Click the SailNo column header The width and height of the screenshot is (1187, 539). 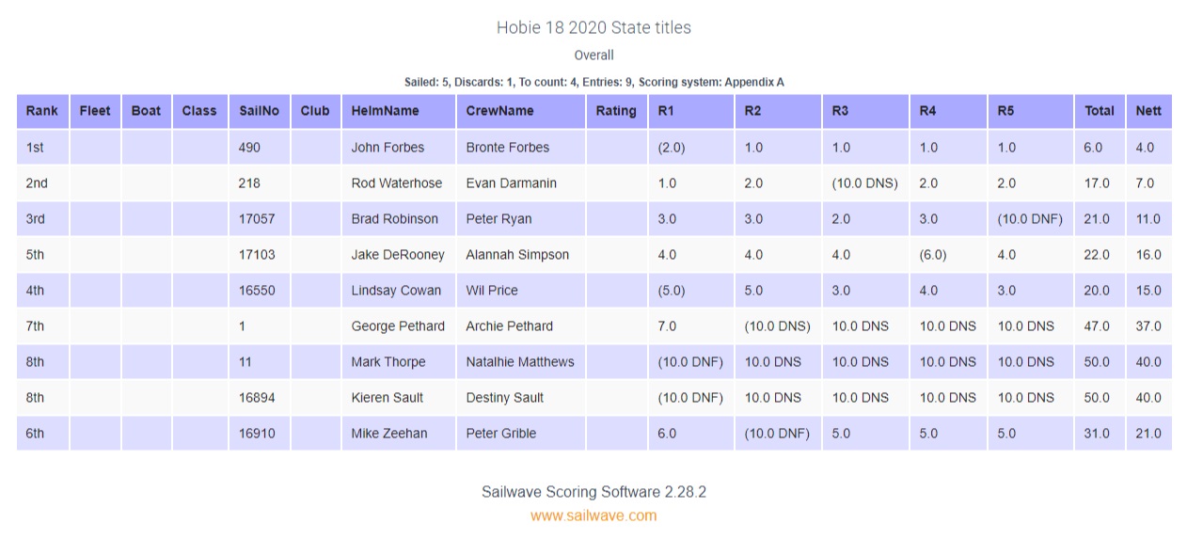(x=260, y=111)
